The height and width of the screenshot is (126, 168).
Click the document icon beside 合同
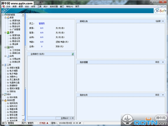pyautogui.click(x=8, y=56)
